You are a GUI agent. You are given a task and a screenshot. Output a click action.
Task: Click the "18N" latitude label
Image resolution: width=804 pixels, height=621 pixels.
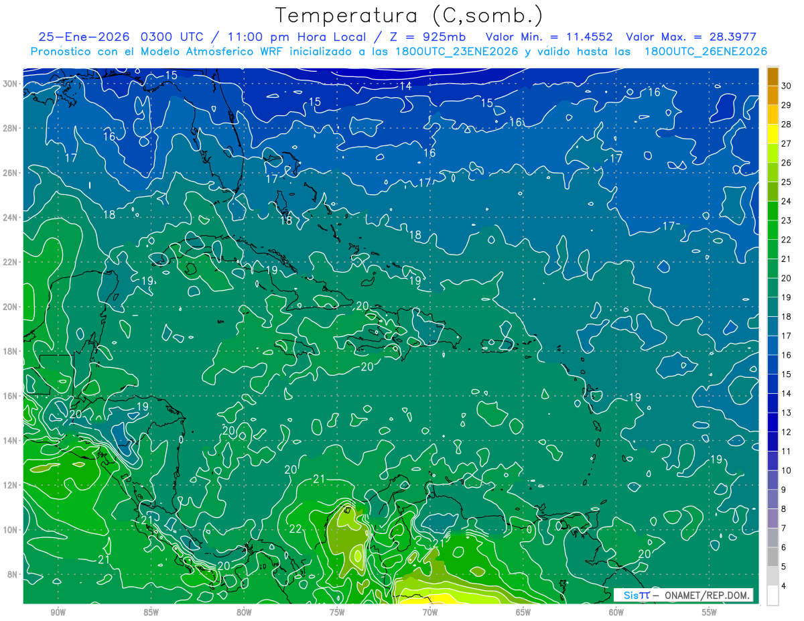11,351
